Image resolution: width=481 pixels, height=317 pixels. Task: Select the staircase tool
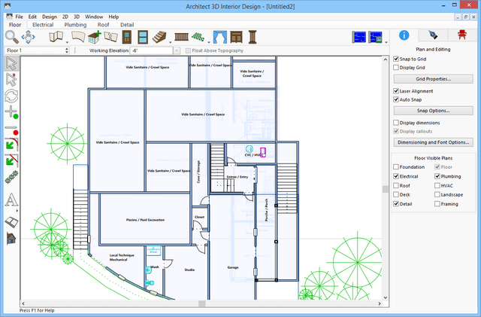point(159,37)
